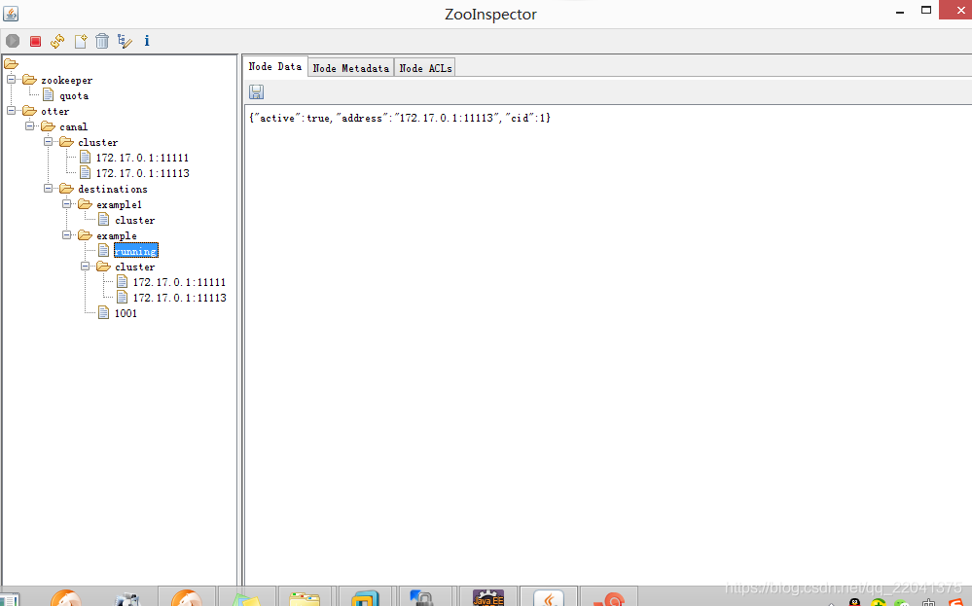The height and width of the screenshot is (606, 972).
Task: Select the destinations node label
Action: (x=113, y=189)
